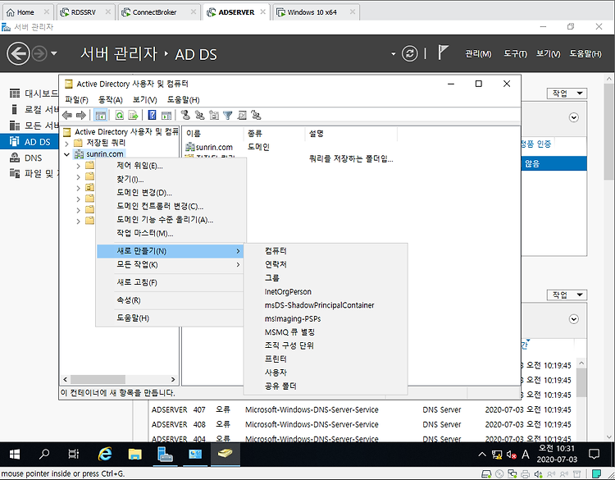Click the create new user toolbar icon
This screenshot has height=480, width=615.
point(185,115)
